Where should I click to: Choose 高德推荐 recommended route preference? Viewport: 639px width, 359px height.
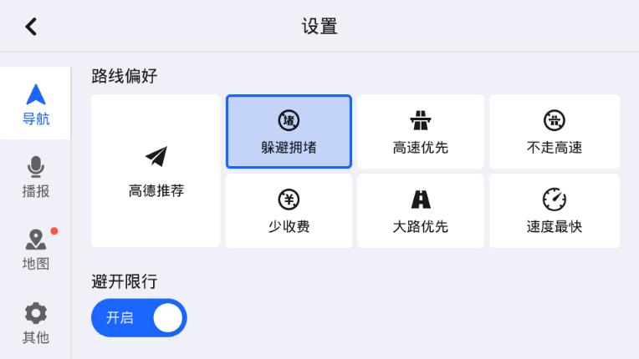pyautogui.click(x=156, y=171)
